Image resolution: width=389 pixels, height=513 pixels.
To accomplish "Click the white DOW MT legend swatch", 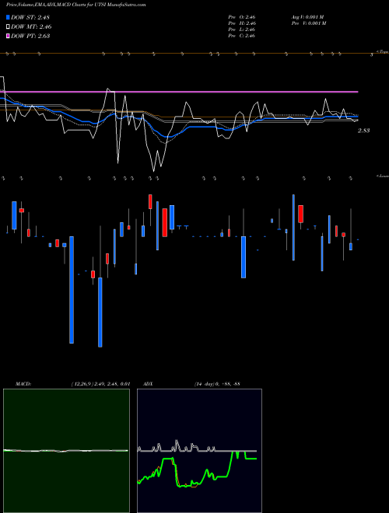I will [x=8, y=27].
